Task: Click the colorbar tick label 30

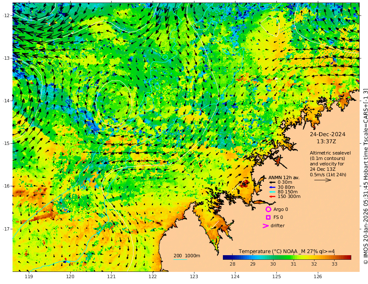Action: coord(273,264)
